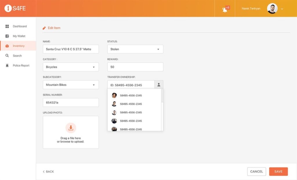The height and width of the screenshot is (180, 297).
Task: Click the Back link
Action: click(48, 172)
